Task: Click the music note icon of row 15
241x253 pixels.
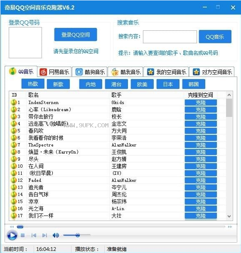Action: [14, 201]
